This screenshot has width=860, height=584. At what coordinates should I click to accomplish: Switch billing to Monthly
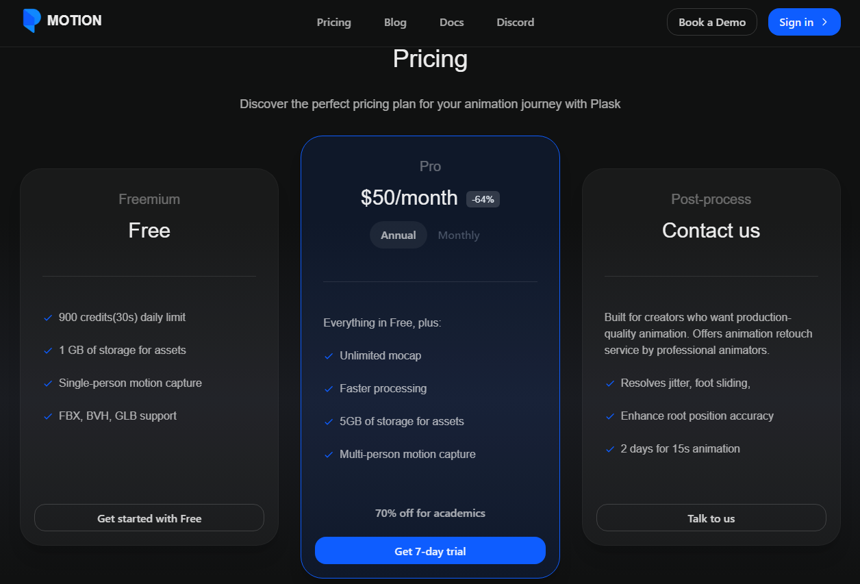point(459,235)
